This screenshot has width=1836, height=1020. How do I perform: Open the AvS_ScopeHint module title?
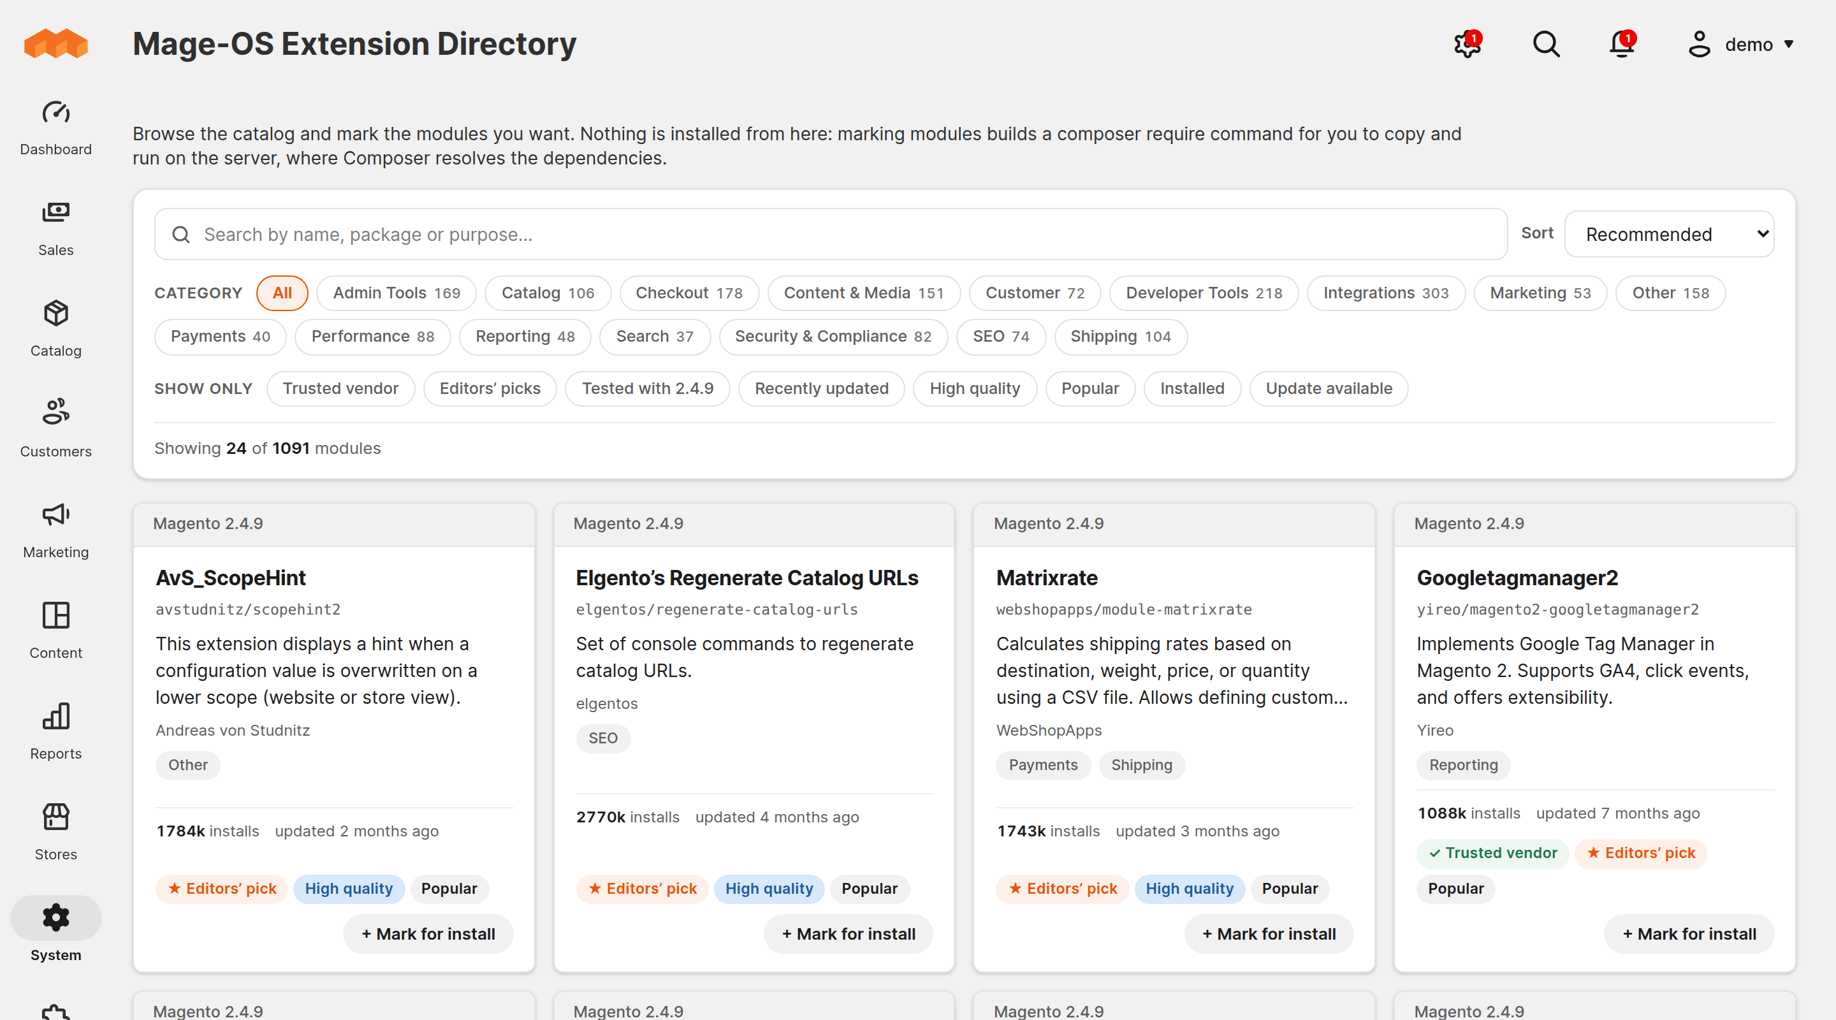click(230, 578)
